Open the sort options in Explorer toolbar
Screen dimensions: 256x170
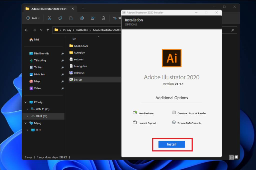point(117,18)
